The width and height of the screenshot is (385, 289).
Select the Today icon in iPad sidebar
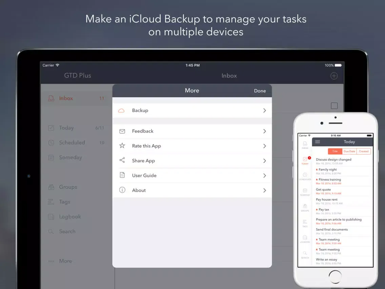51,128
